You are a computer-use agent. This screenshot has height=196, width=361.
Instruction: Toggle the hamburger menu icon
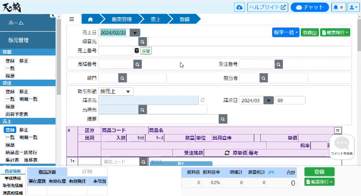(x=72, y=19)
